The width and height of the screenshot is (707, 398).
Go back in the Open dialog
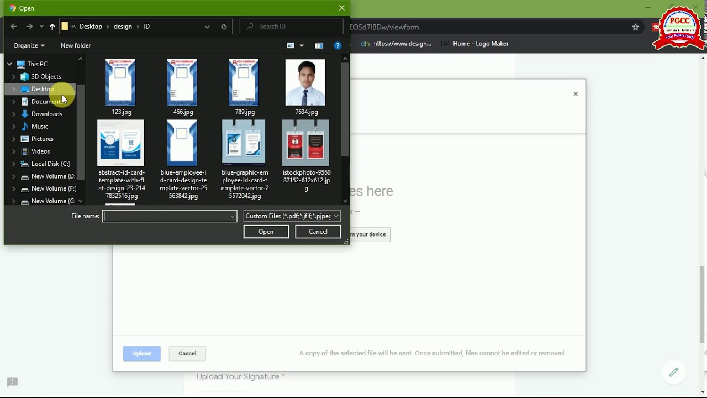(x=14, y=27)
